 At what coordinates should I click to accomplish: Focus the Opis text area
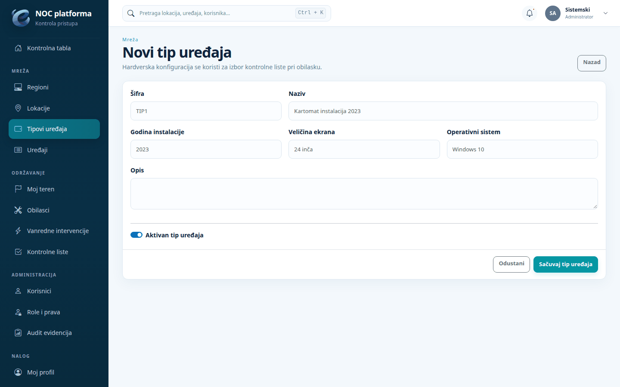pos(364,194)
